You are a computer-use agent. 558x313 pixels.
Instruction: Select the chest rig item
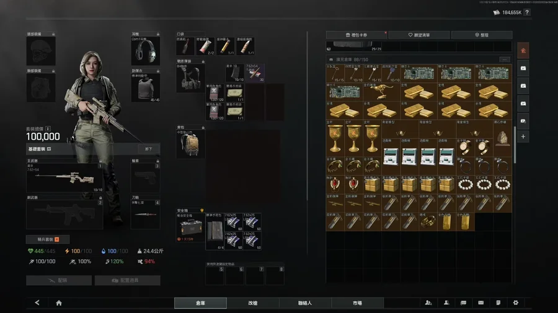[x=190, y=78]
